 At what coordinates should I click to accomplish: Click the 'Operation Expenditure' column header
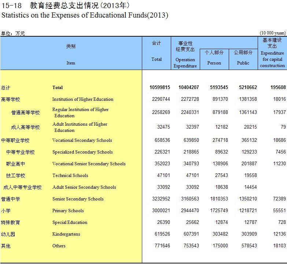coord(185,63)
